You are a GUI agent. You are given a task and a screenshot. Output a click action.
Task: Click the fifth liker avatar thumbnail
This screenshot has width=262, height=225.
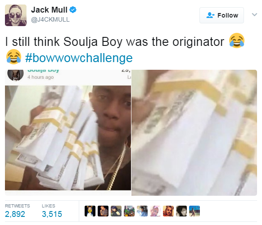pyautogui.click(x=142, y=211)
